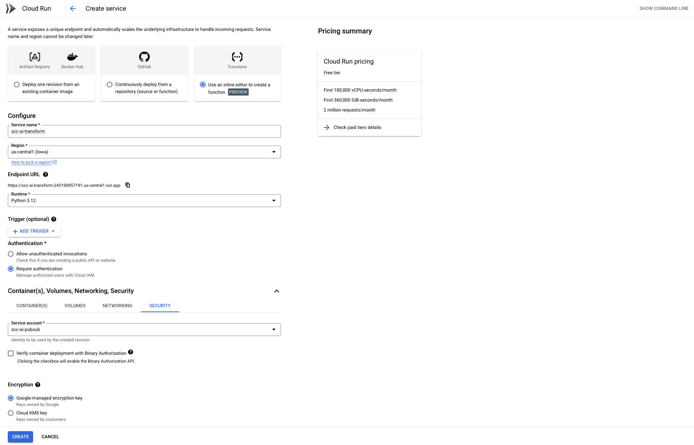Open the Service account dropdown
The width and height of the screenshot is (694, 445).
point(144,330)
